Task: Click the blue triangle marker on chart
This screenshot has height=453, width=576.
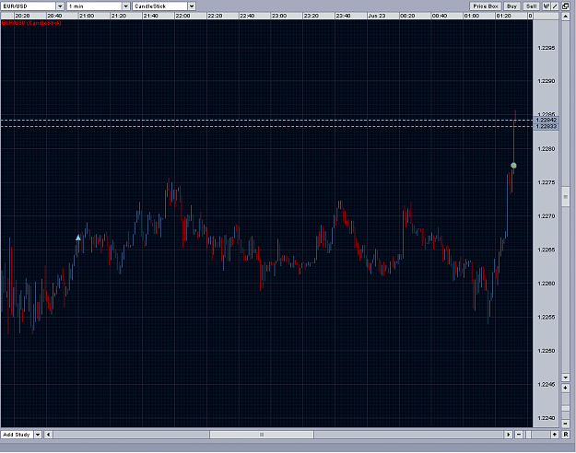Action: [x=78, y=238]
